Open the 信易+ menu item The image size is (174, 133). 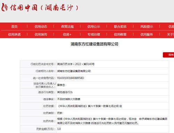point(67,35)
